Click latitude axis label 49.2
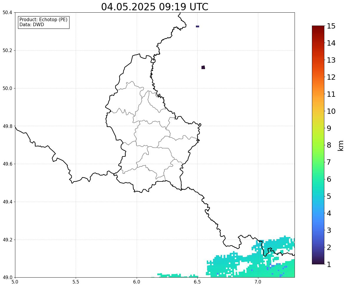This screenshot has height=287, width=347. pos(7,240)
